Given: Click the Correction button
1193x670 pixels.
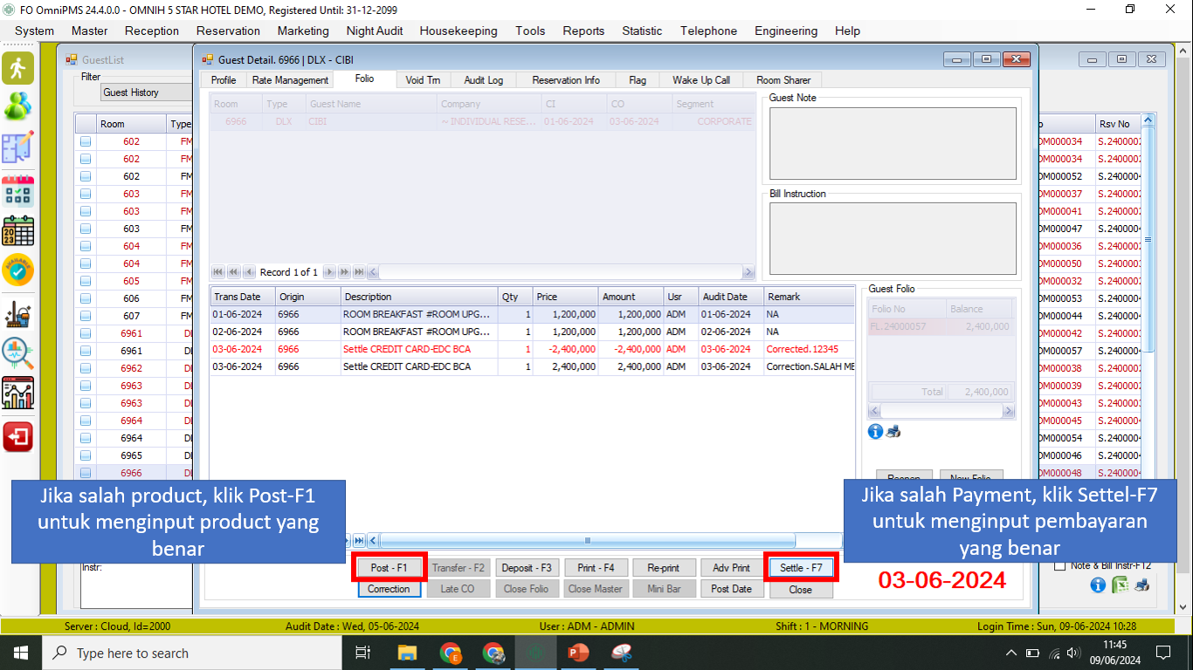Looking at the screenshot, I should coord(389,589).
